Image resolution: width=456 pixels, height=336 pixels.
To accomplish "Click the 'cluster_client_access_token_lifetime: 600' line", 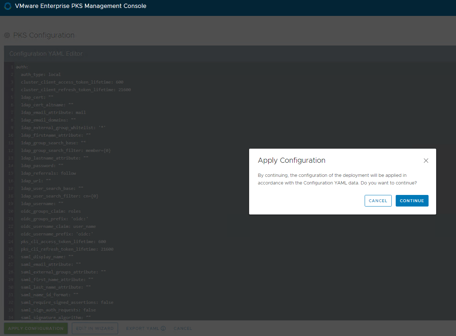I will pyautogui.click(x=72, y=82).
